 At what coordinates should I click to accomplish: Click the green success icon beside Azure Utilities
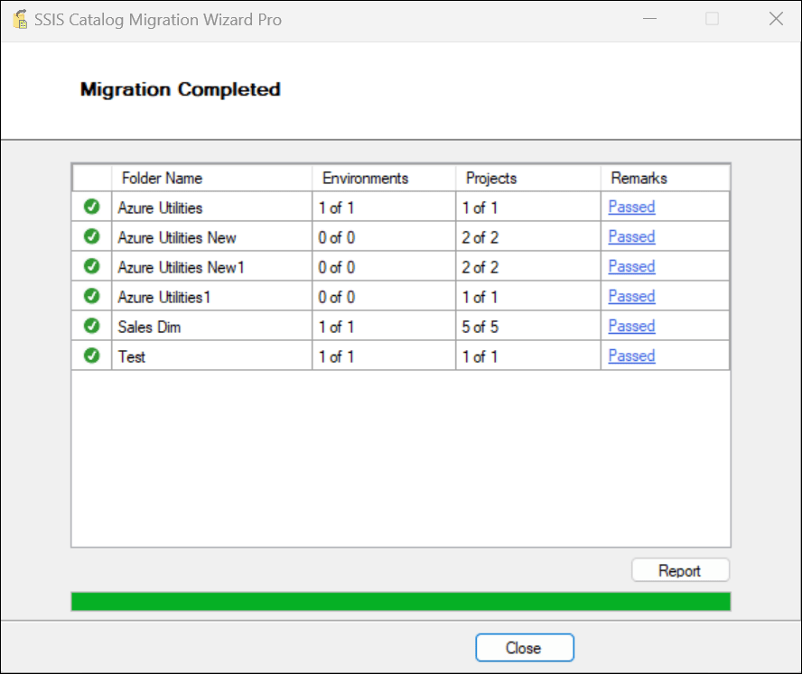coord(91,206)
